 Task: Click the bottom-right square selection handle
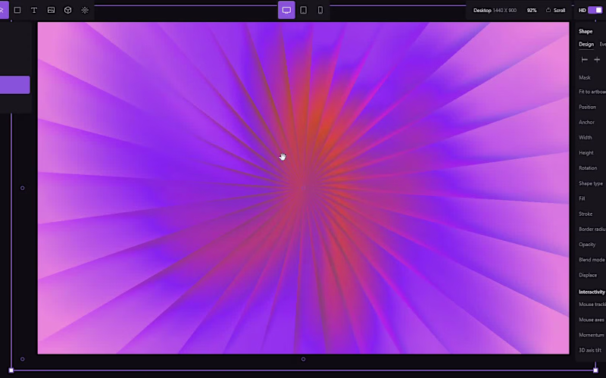595,370
